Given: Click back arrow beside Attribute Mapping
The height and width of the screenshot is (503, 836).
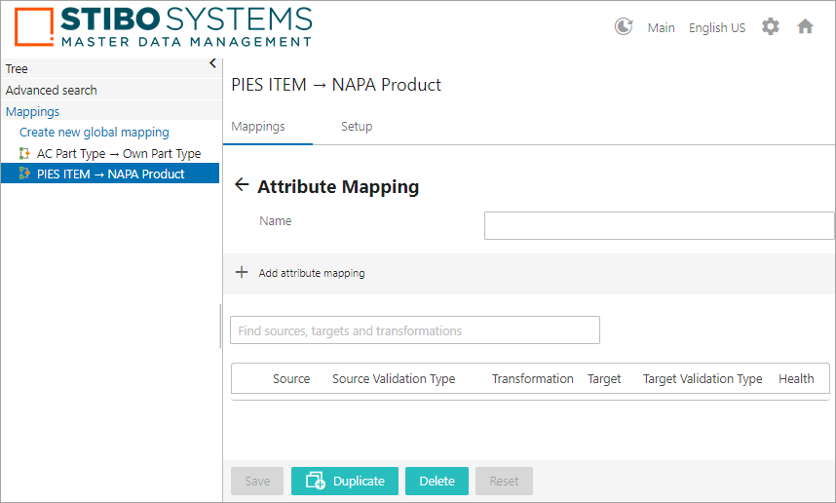Looking at the screenshot, I should tap(242, 185).
